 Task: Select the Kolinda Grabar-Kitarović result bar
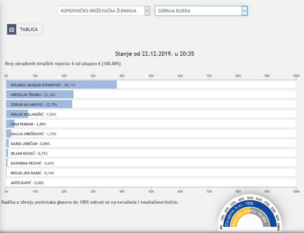click(61, 85)
